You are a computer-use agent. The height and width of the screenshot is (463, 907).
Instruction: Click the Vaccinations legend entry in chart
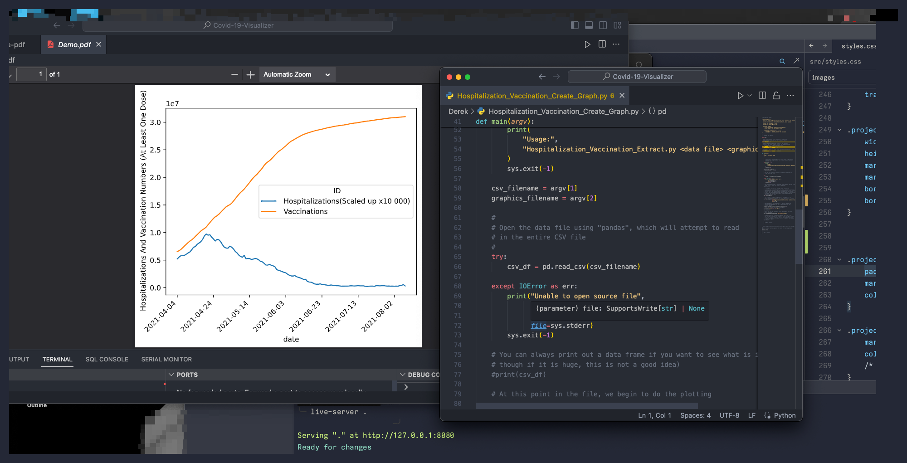coord(305,211)
